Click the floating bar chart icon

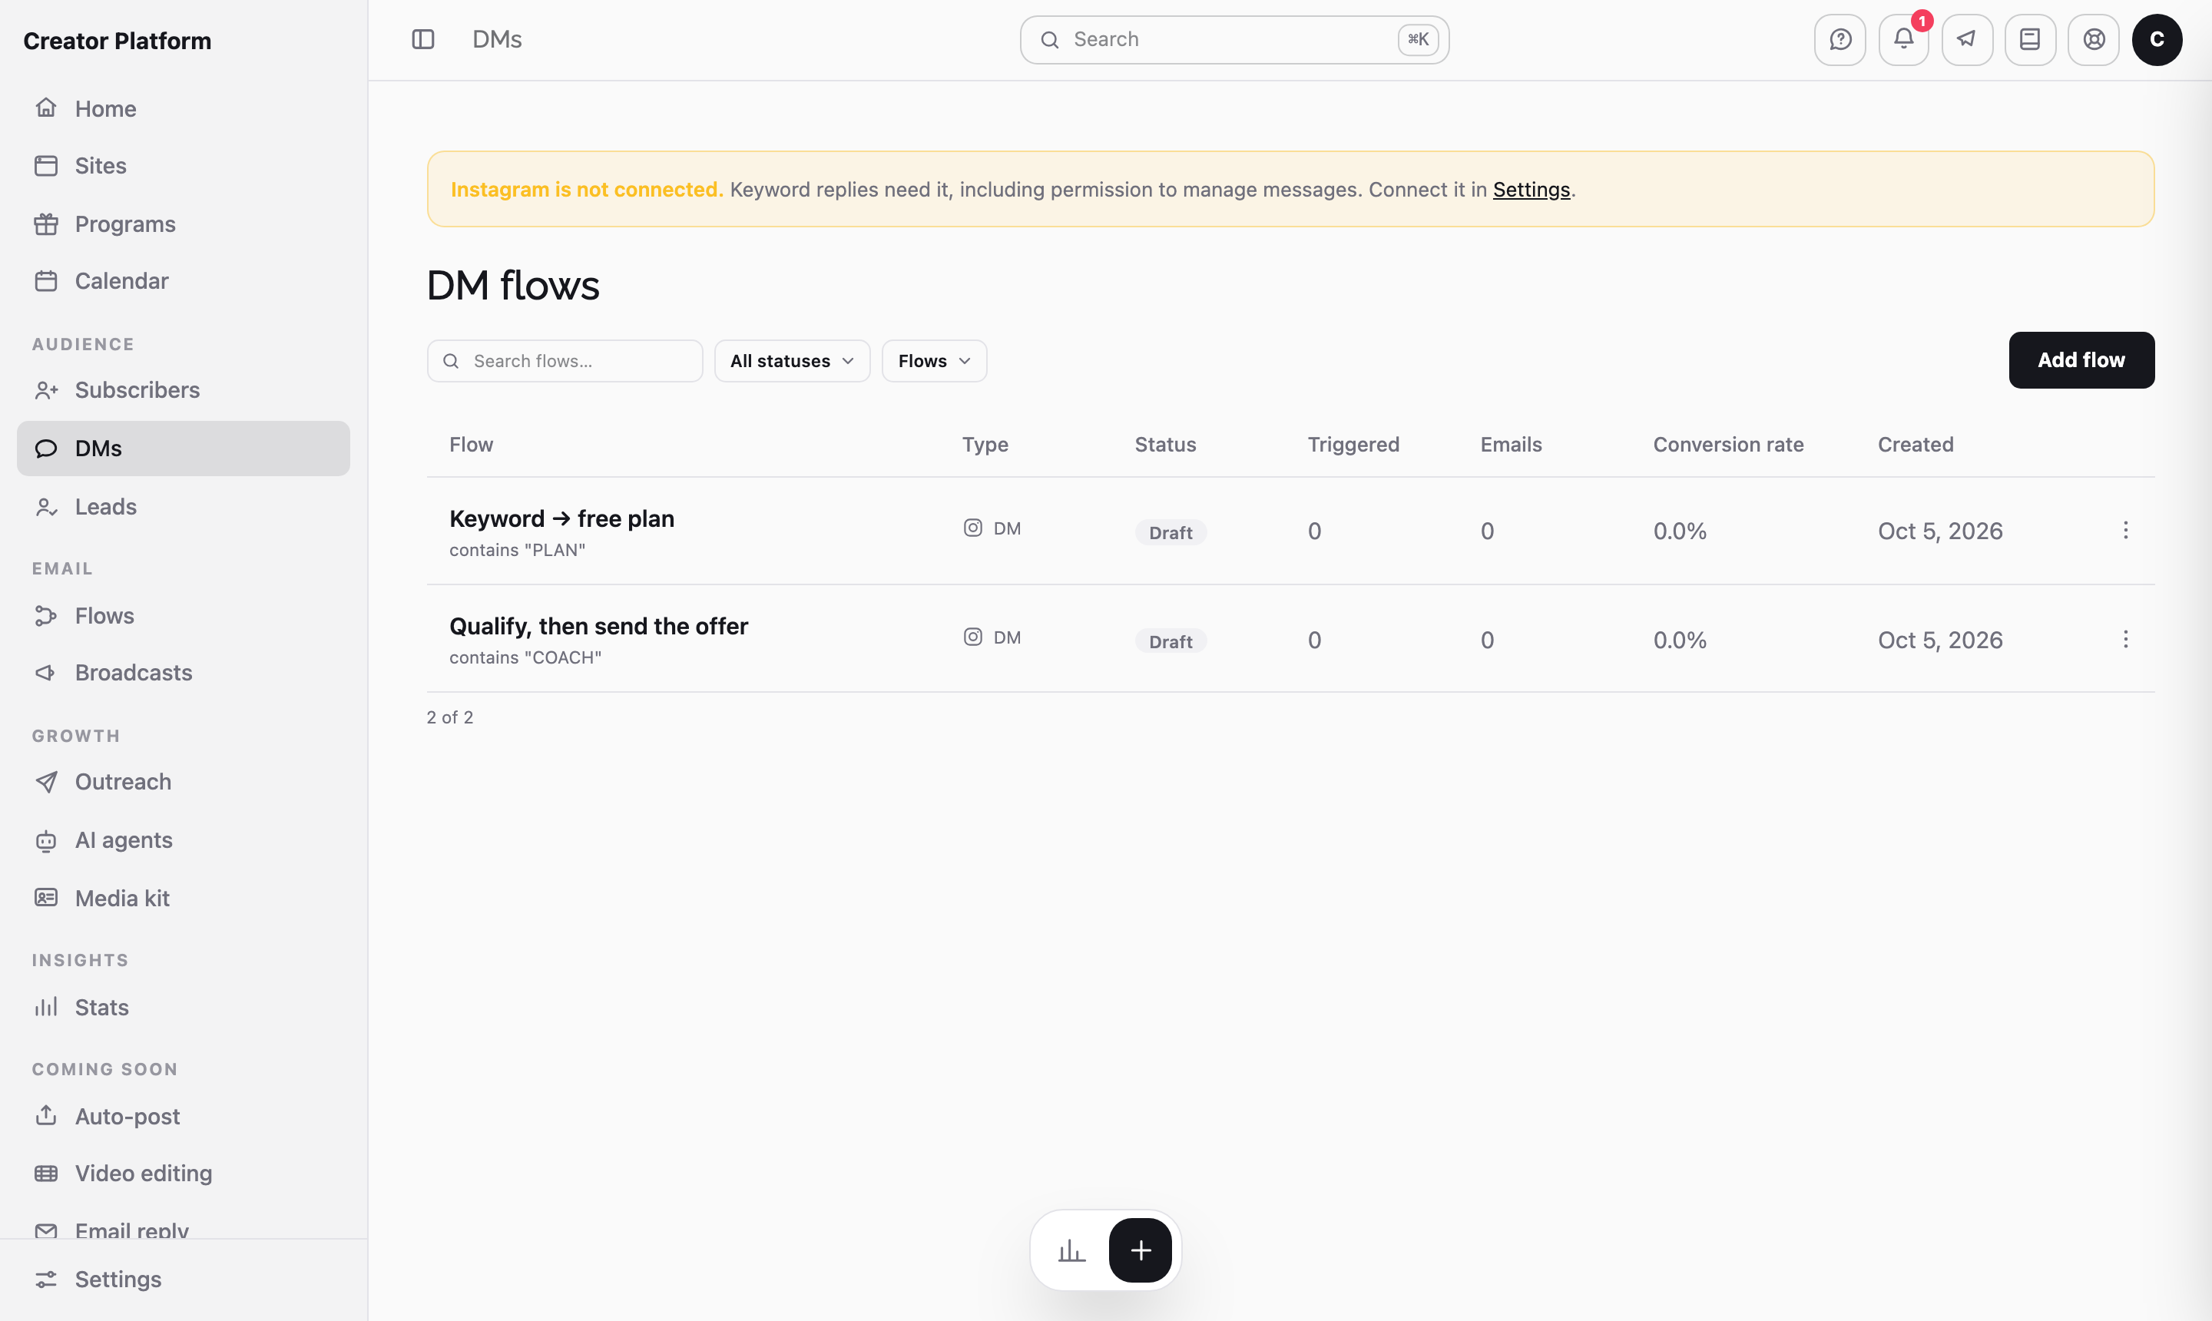point(1071,1250)
